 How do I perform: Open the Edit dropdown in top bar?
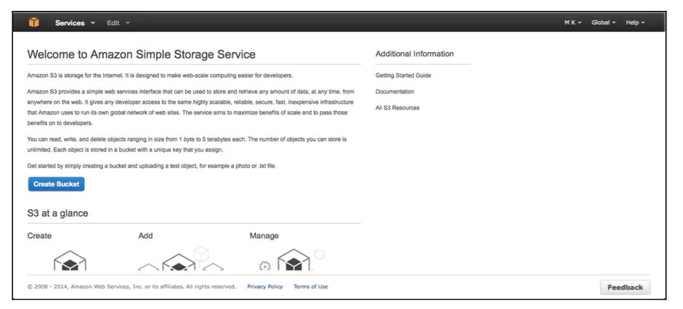[118, 23]
